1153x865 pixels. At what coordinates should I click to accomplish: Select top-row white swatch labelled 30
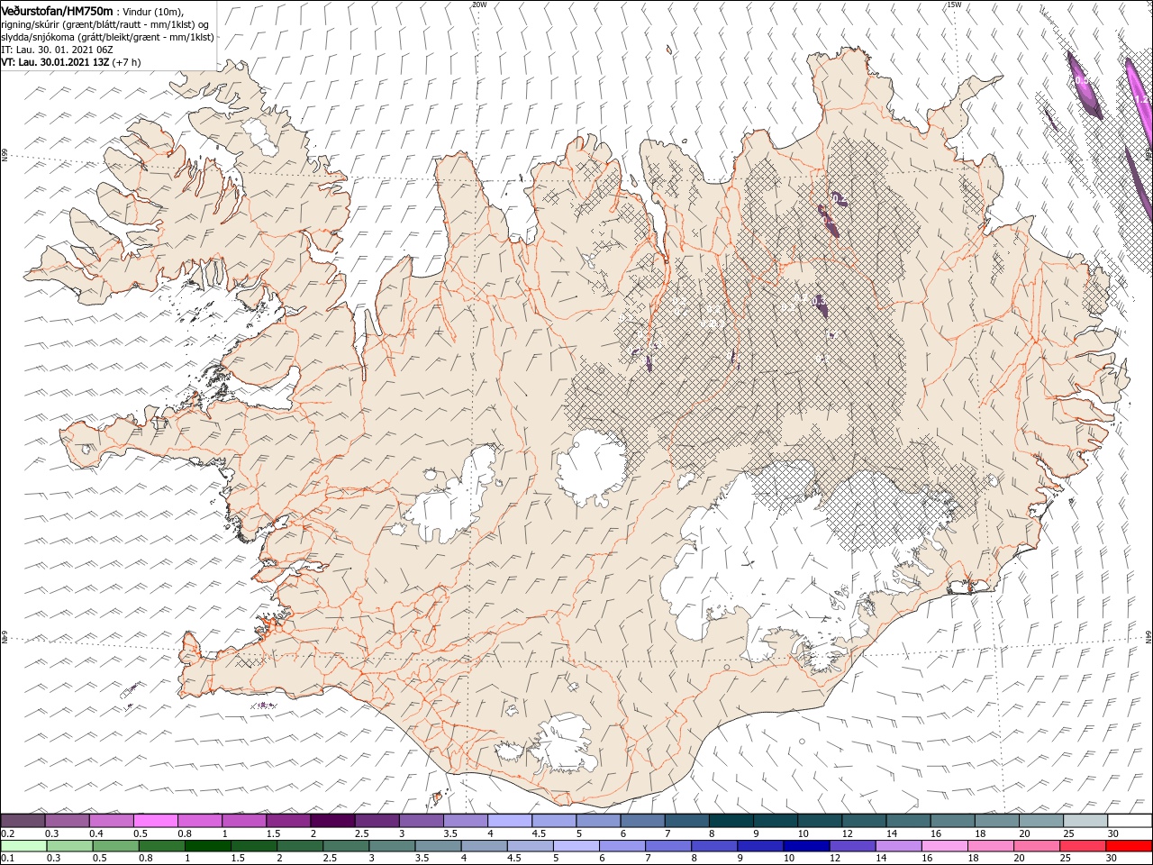1130,821
